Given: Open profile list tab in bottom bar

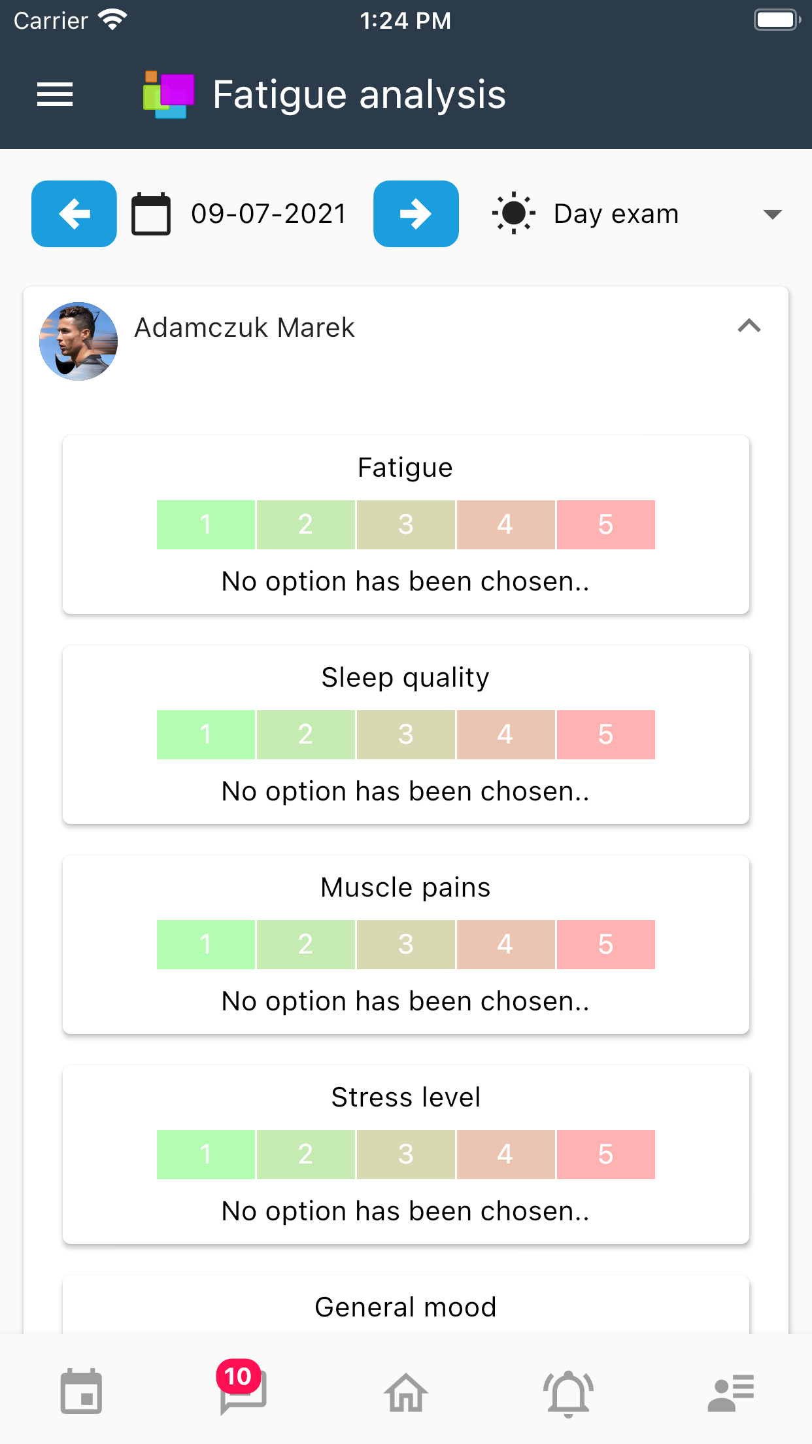Looking at the screenshot, I should pos(731,1392).
